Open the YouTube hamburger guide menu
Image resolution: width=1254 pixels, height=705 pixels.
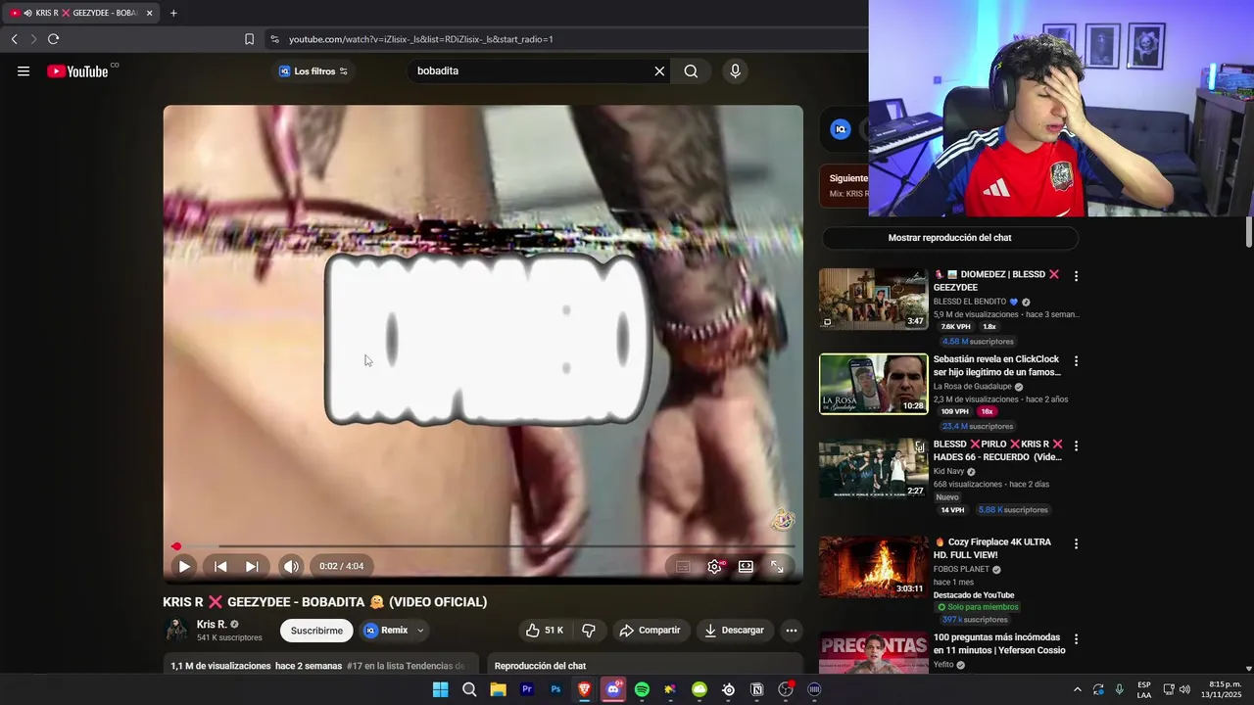pyautogui.click(x=24, y=70)
